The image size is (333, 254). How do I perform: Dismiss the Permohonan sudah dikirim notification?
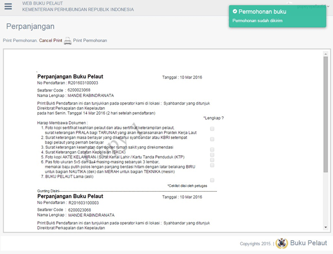(277, 16)
